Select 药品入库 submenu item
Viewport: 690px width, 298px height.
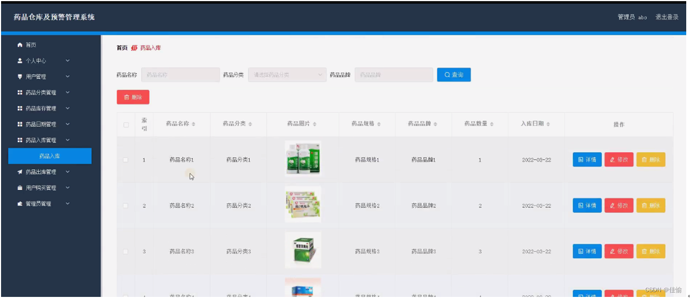[x=50, y=156]
